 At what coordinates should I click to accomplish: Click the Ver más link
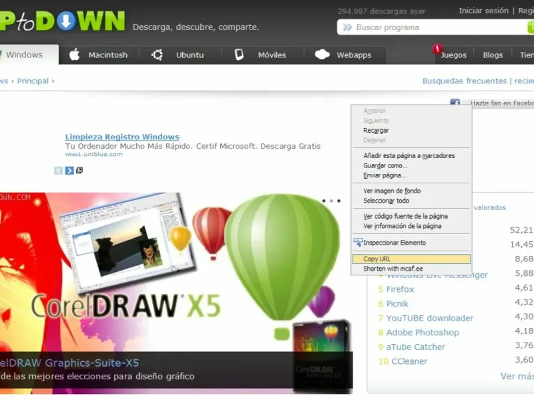pyautogui.click(x=517, y=376)
